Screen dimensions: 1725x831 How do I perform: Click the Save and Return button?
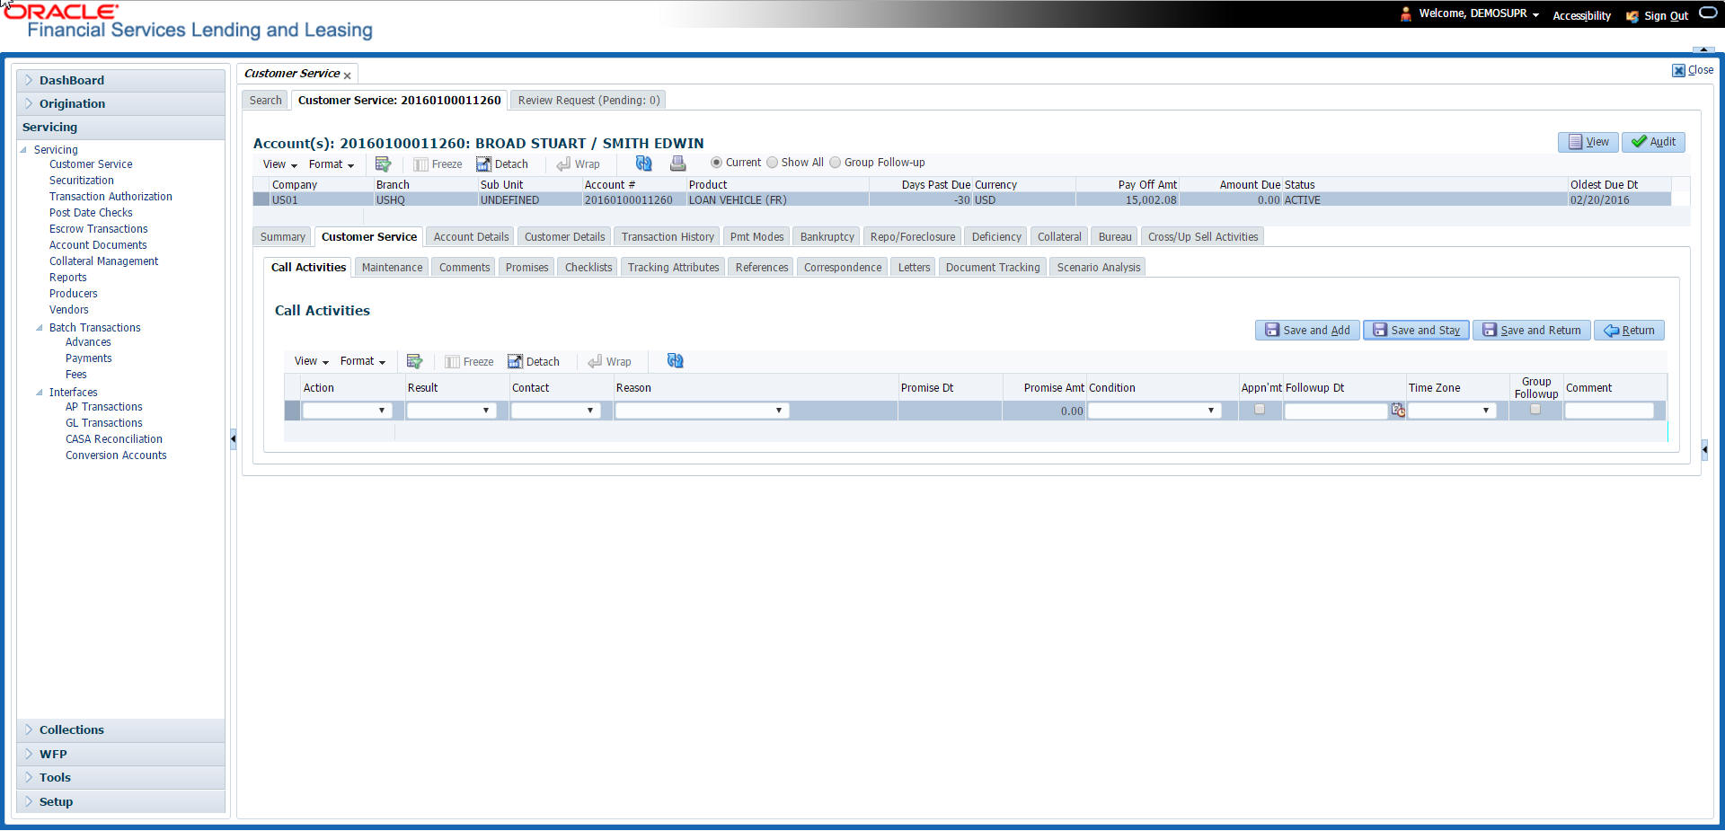1531,331
